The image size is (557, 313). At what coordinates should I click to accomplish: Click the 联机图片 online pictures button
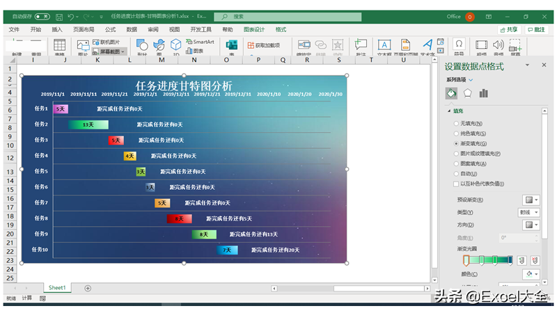[107, 42]
